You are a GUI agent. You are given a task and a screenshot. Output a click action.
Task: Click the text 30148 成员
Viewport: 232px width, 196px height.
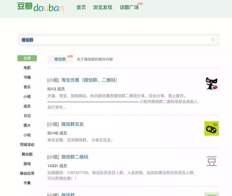(57, 133)
